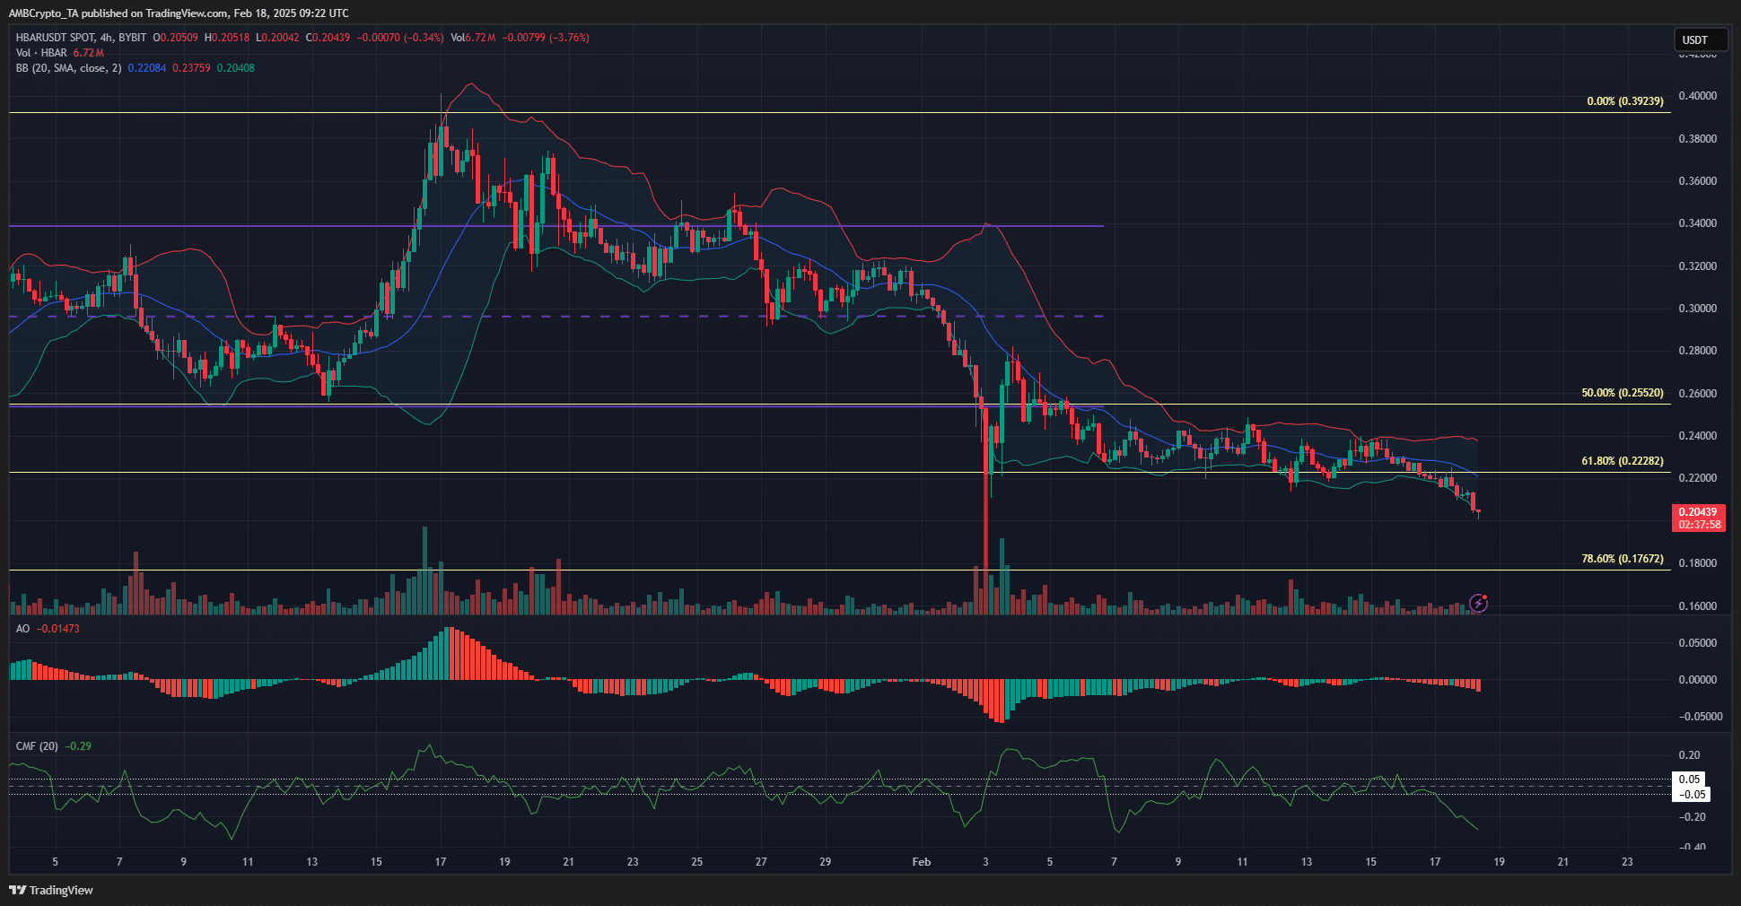
Task: Click the TradingView logo in bottom corner
Action: [x=52, y=890]
